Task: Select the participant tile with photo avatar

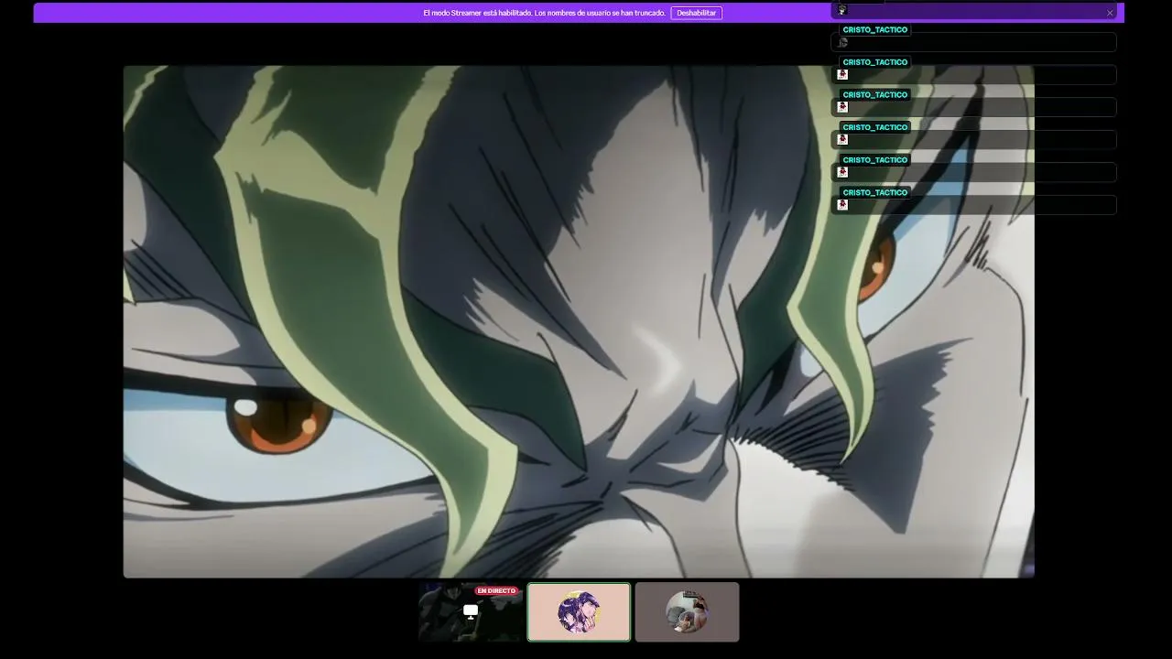Action: click(687, 612)
